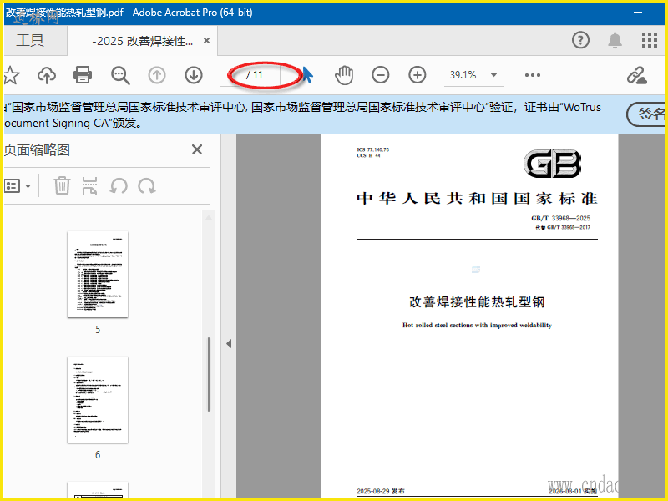Screen dimensions: 668x501
Task: Click the page number input field
Action: coord(232,75)
